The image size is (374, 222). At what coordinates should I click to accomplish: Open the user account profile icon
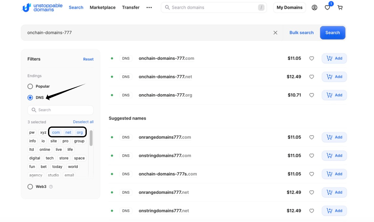[x=314, y=7]
